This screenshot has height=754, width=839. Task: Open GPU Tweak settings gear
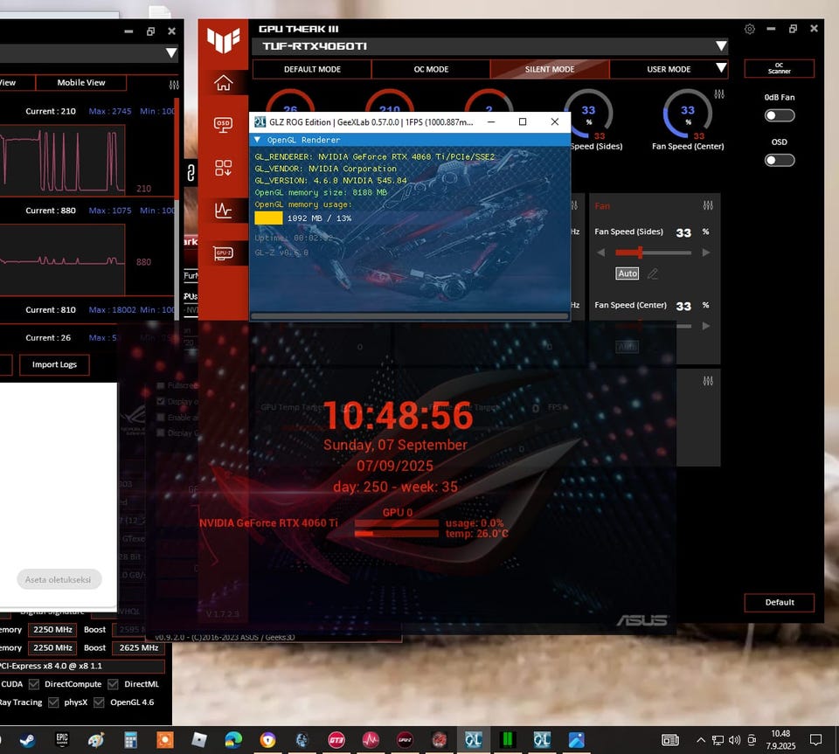(x=749, y=29)
